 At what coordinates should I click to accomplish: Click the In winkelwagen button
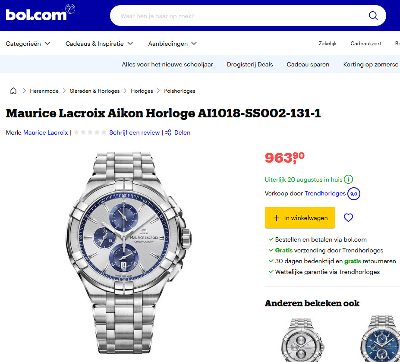coord(300,217)
